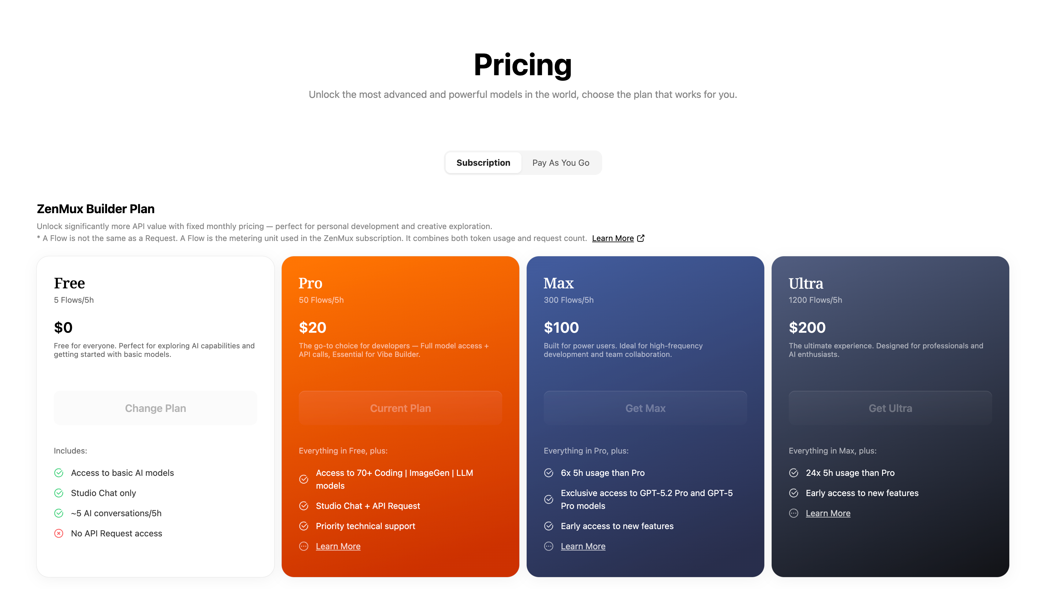Switch to the Subscription tab
Image resolution: width=1046 pixels, height=589 pixels.
483,163
